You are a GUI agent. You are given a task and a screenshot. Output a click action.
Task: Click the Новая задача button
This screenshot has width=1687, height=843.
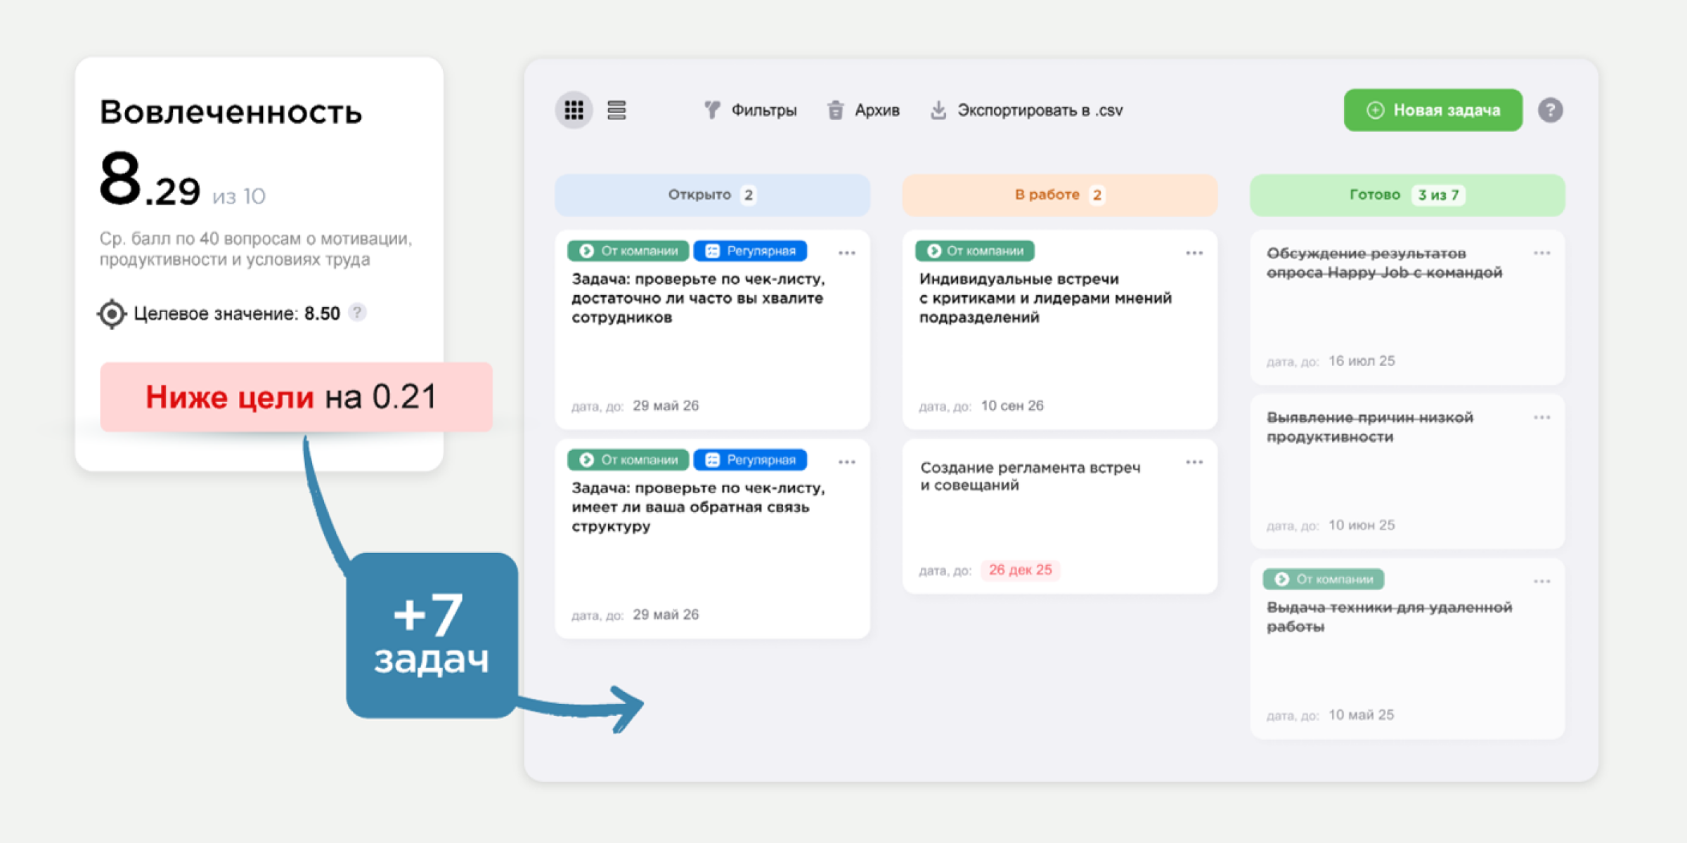[x=1433, y=110]
